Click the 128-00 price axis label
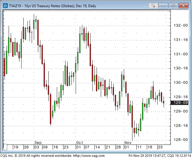This screenshot has height=158, width=192. 181,139
